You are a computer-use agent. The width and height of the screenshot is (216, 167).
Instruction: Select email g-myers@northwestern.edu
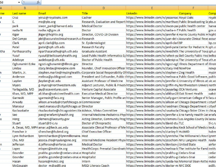[60, 85]
